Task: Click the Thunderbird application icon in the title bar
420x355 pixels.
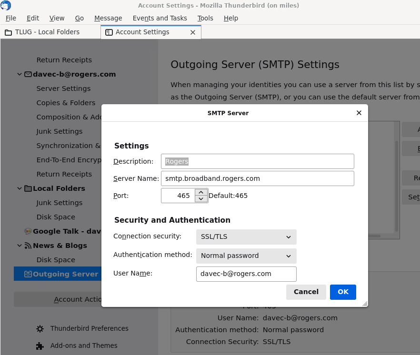Action: [6, 5]
